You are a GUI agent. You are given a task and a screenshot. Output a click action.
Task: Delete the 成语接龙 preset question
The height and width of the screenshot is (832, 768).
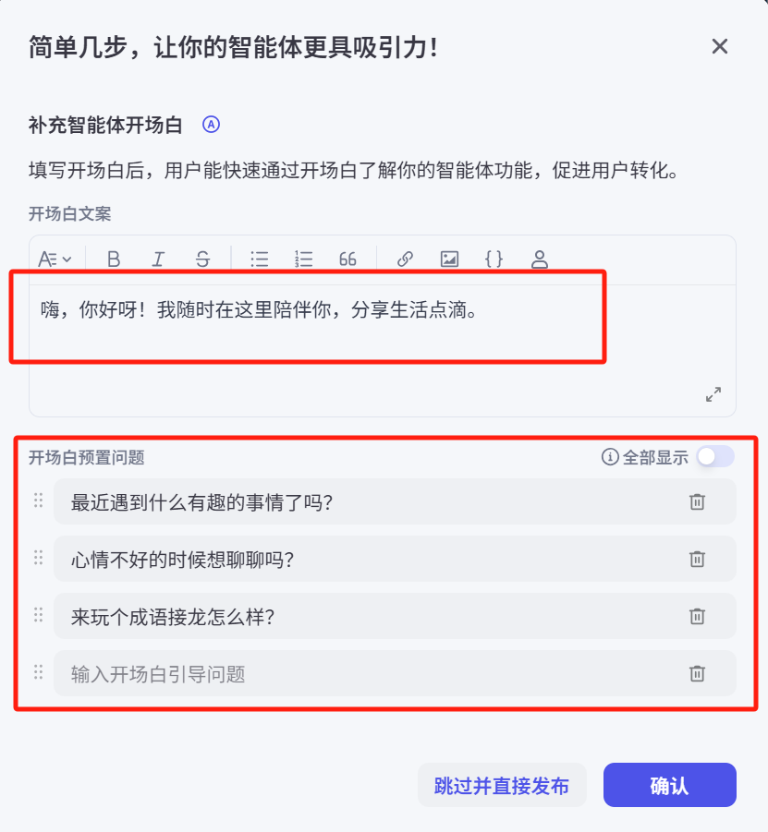coord(698,617)
